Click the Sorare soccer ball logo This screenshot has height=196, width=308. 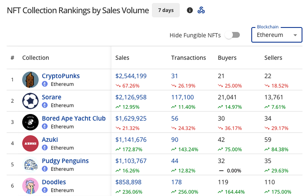pyautogui.click(x=30, y=101)
